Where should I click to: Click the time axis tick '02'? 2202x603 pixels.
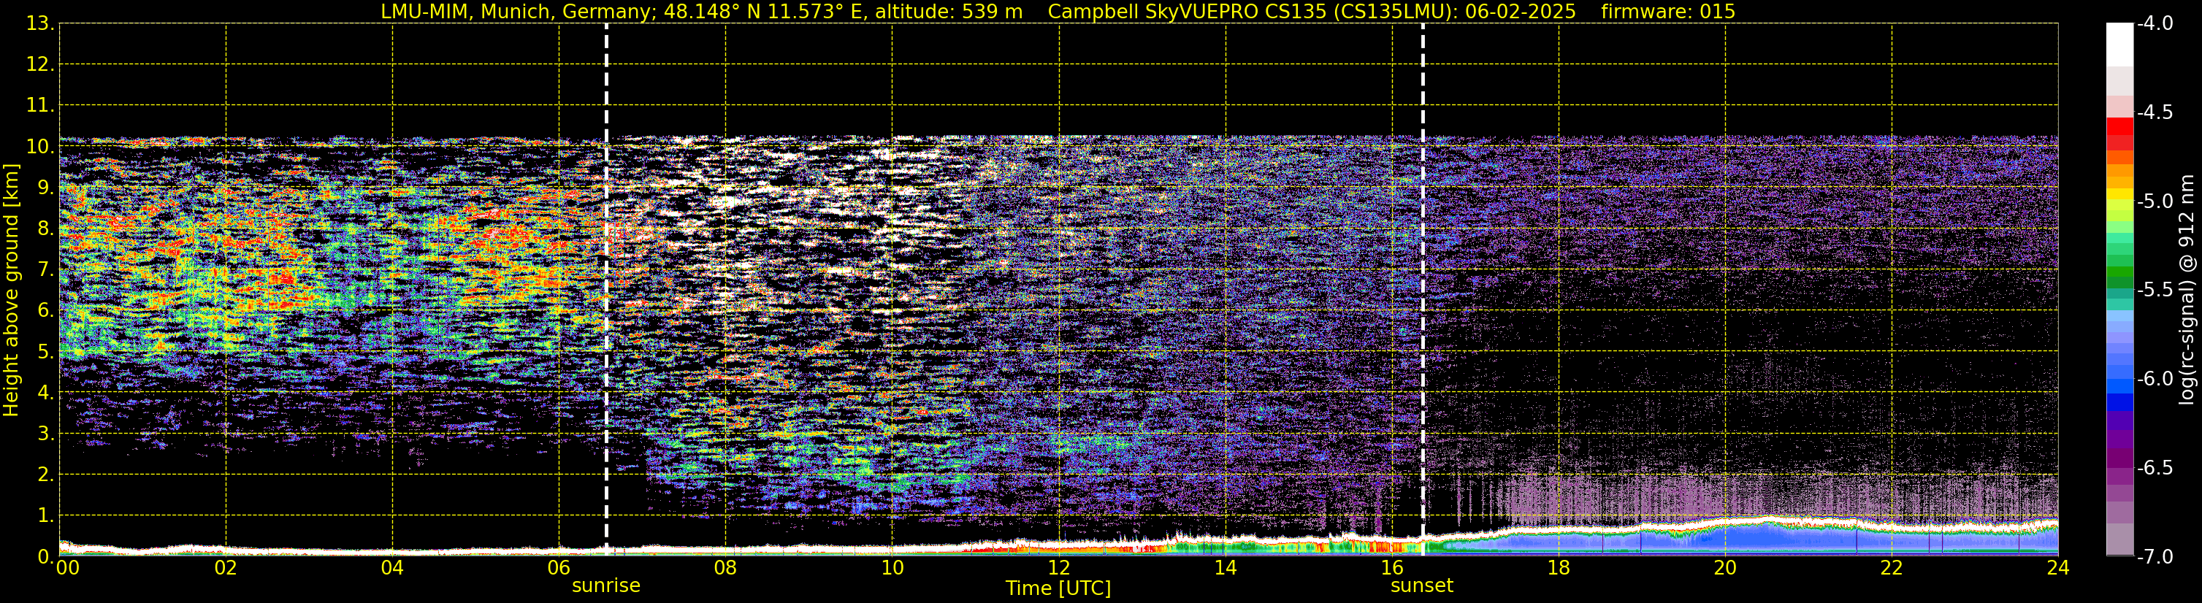226,568
